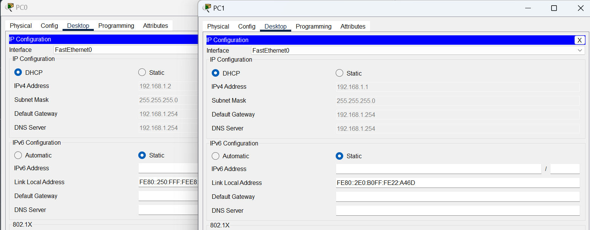Close IP Configuration panel with X in PC1

pyautogui.click(x=580, y=40)
